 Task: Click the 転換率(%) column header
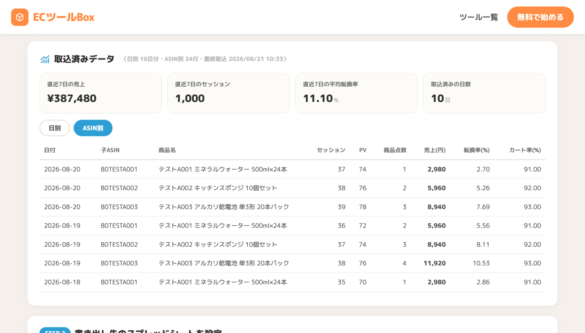[477, 150]
